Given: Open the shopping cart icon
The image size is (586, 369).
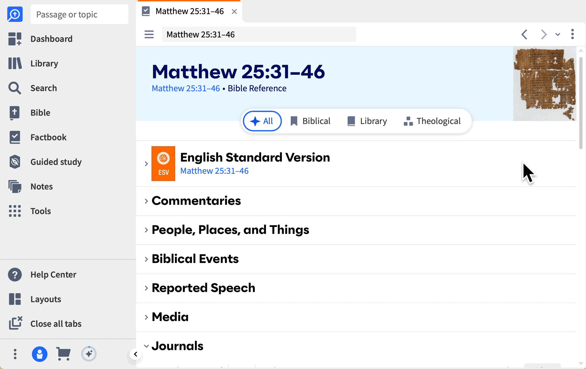Looking at the screenshot, I should coord(63,354).
